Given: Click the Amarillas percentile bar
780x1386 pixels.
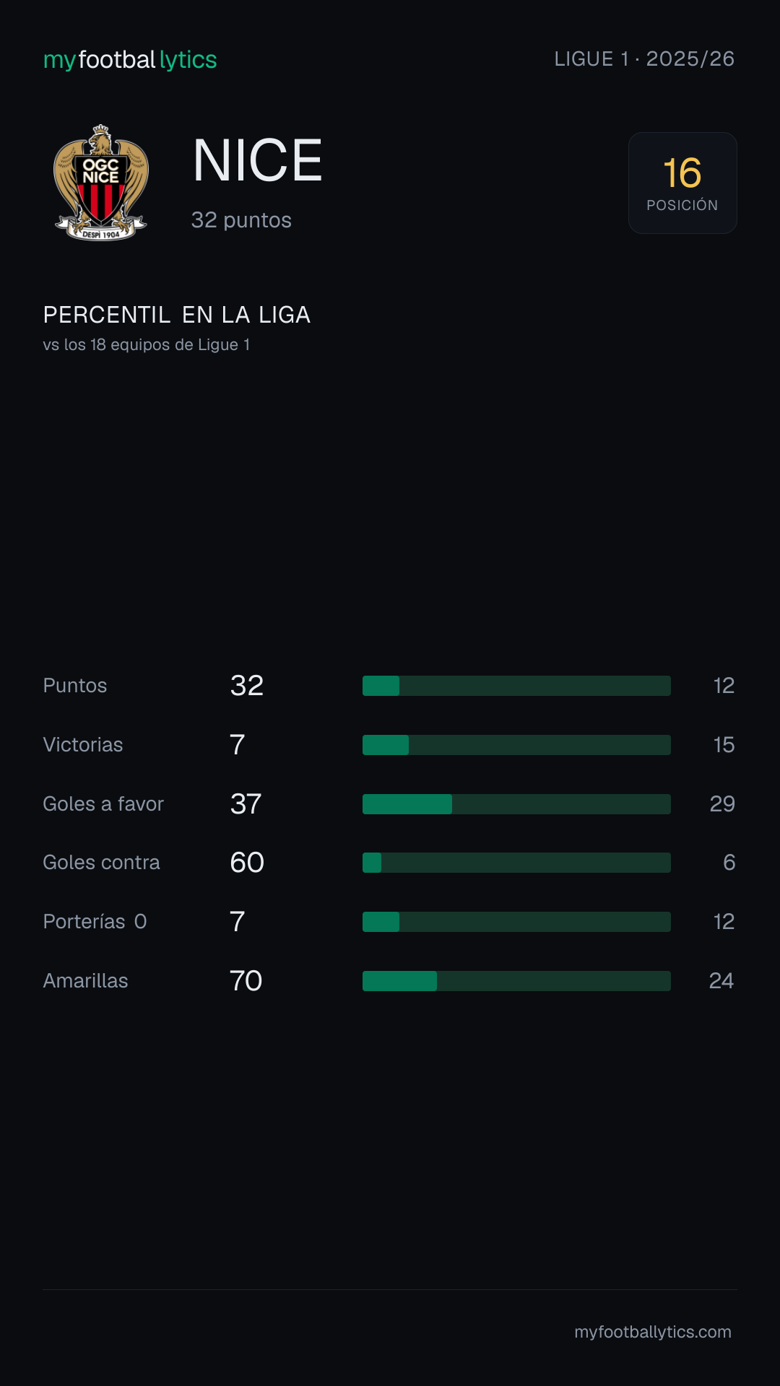Looking at the screenshot, I should pyautogui.click(x=516, y=981).
